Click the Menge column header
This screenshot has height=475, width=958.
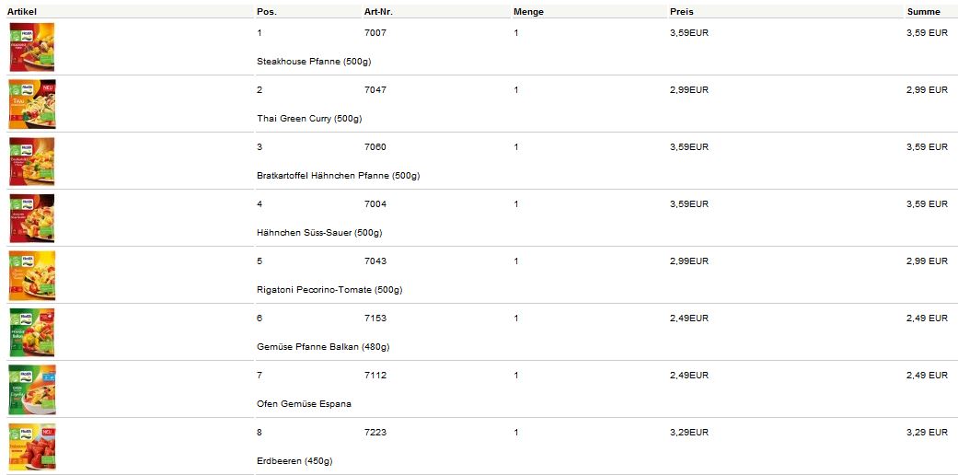[x=528, y=12]
